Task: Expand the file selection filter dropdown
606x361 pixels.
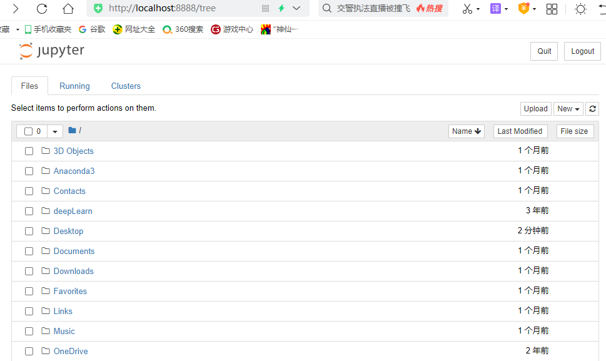Action: tap(54, 130)
